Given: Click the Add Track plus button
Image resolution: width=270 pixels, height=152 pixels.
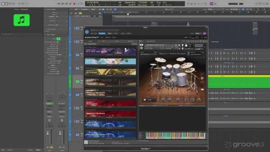Looking at the screenshot, I should point(71,13).
